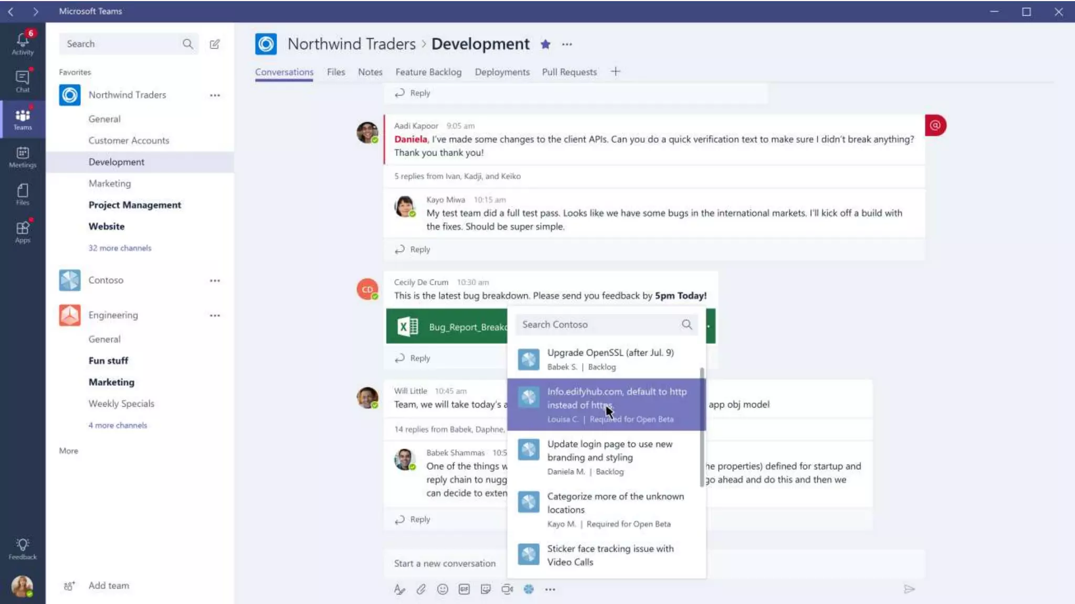The width and height of the screenshot is (1075, 604).
Task: Click the attach file paperclip icon
Action: click(421, 589)
